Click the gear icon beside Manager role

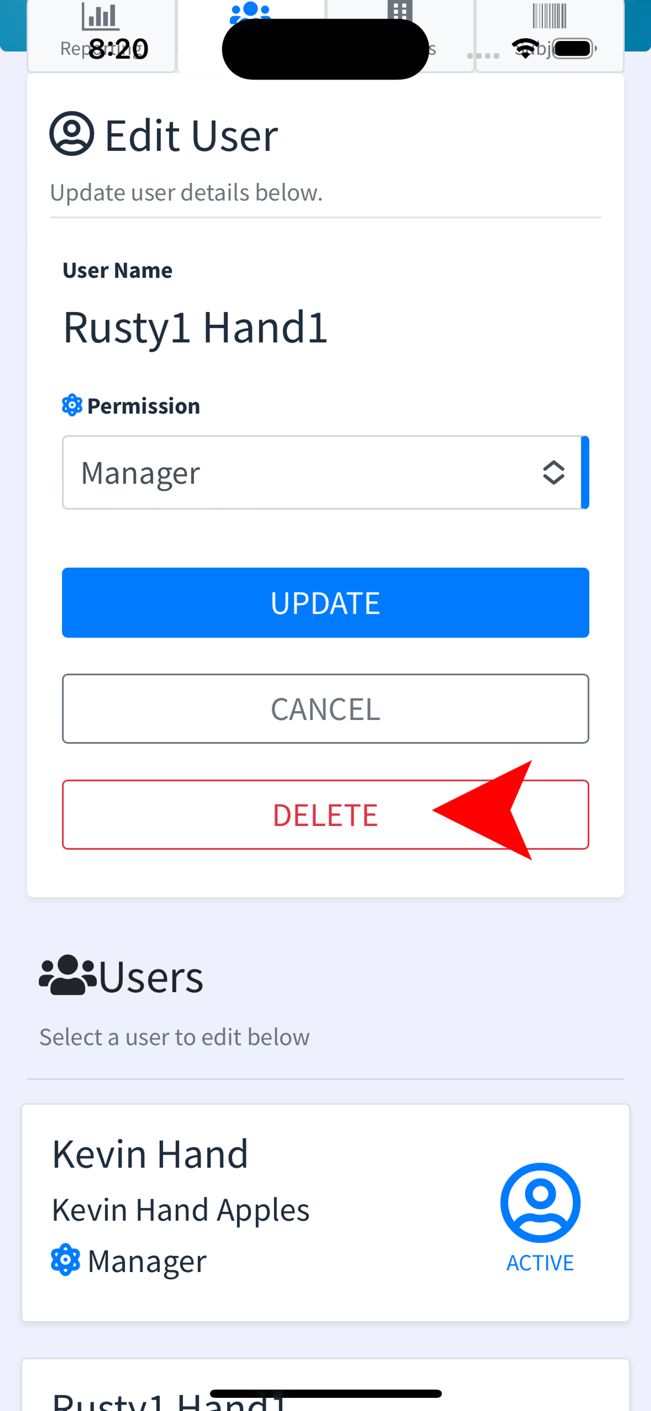coord(65,1260)
